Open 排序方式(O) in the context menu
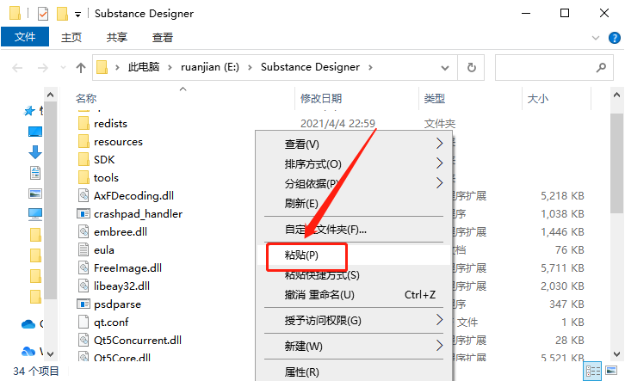 coord(354,163)
